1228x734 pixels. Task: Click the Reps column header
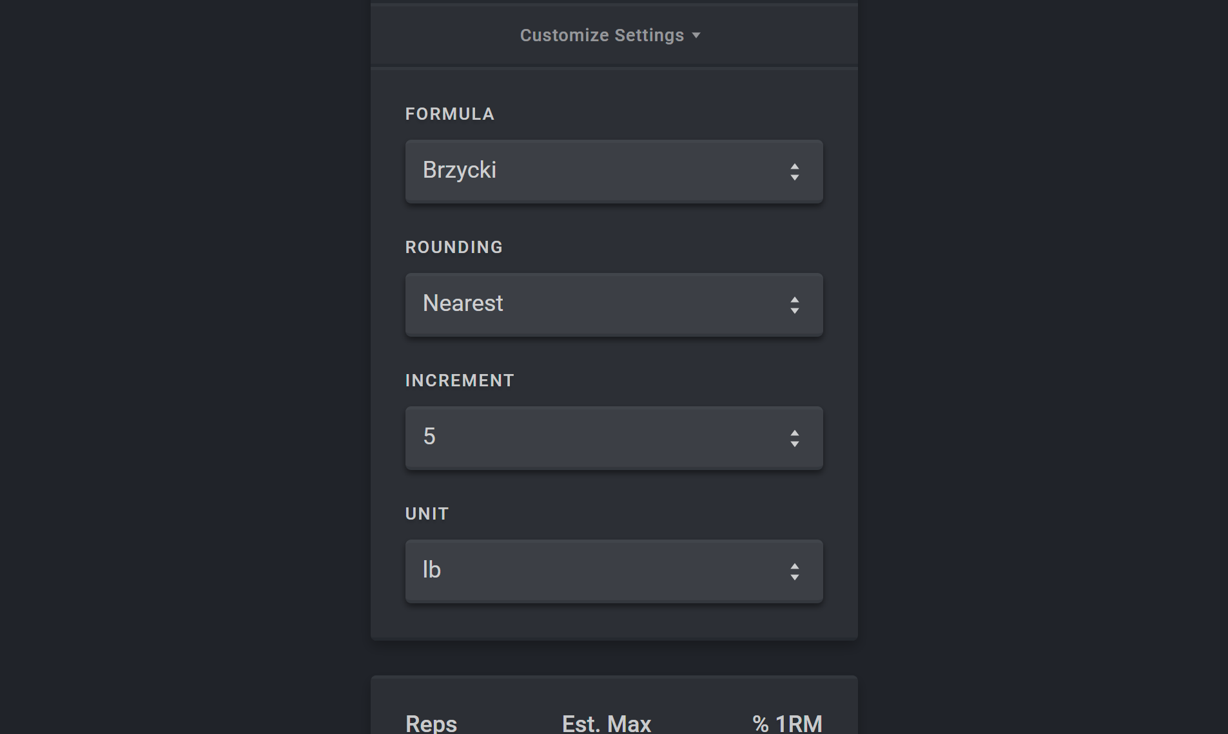pos(431,724)
